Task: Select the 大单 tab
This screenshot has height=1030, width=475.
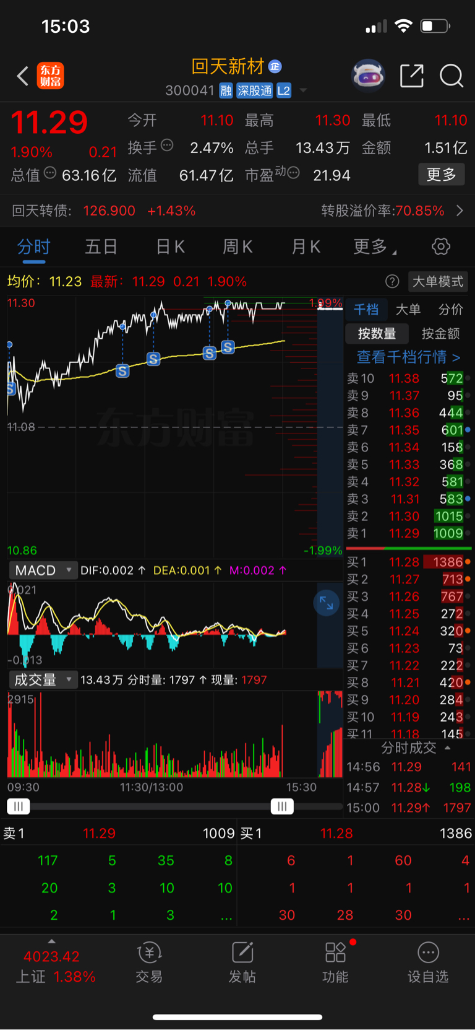Action: [x=408, y=309]
